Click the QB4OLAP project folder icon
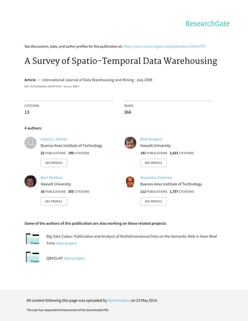The image size is (248, 321). [x=33, y=257]
